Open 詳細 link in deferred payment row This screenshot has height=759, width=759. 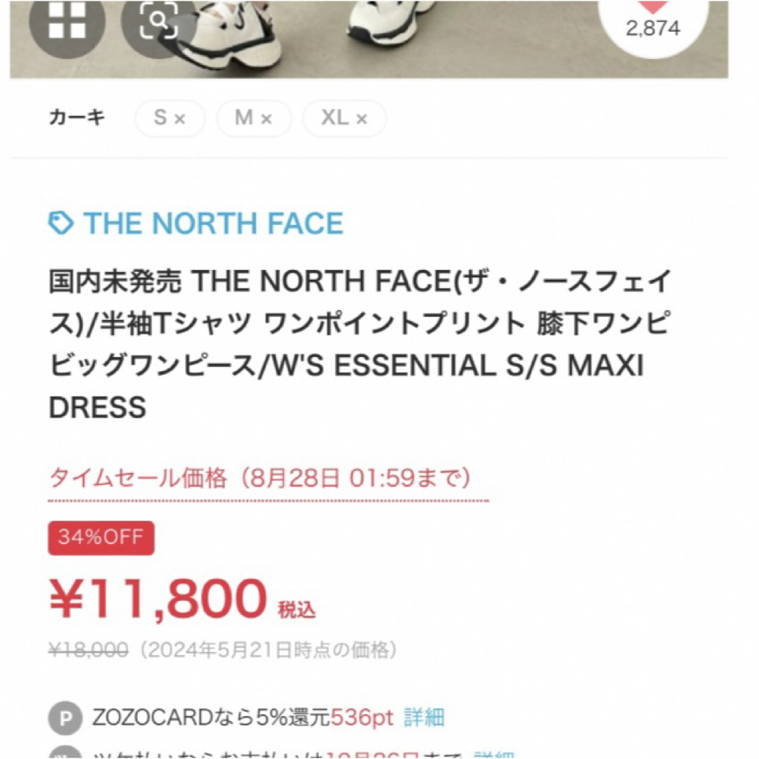coord(494,754)
